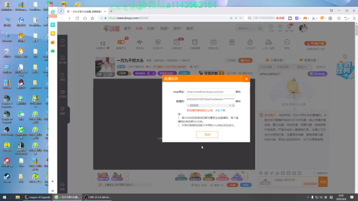Open a new browser tab with plus
Screen dimensions: 358x201
point(111,11)
